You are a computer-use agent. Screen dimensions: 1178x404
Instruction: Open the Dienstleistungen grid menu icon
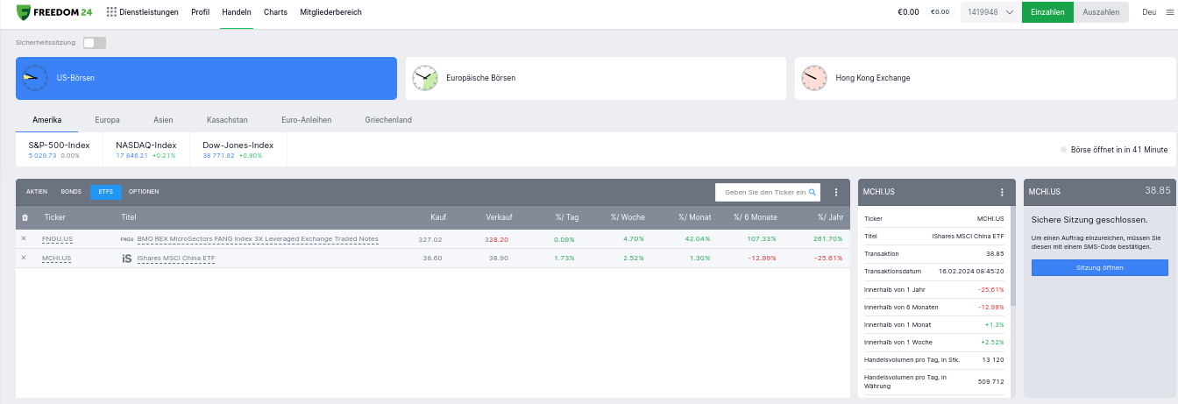tap(111, 12)
